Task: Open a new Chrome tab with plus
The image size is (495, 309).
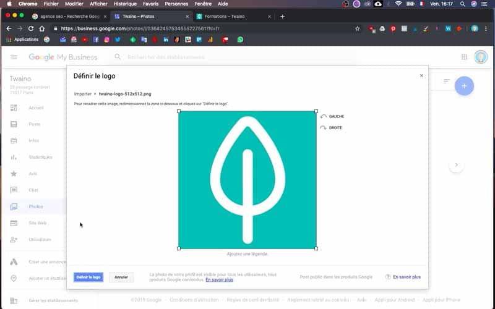Action: (282, 17)
